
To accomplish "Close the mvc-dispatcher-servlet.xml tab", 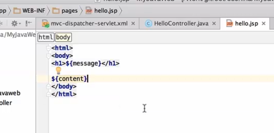I will pos(133,24).
